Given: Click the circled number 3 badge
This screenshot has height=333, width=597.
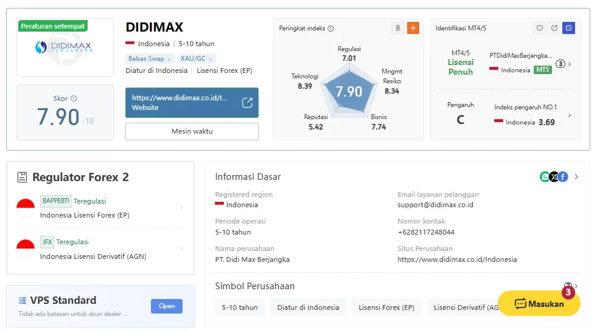Looking at the screenshot, I should [560, 64].
